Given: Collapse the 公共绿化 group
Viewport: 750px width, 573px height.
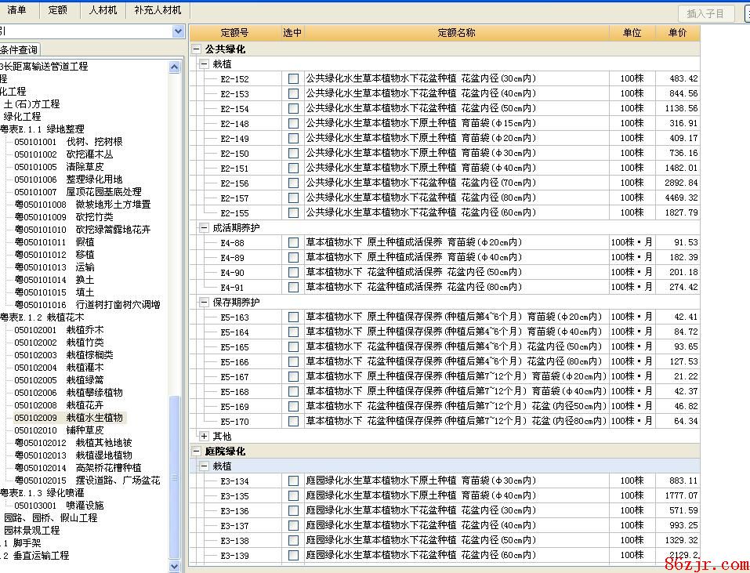Looking at the screenshot, I should 197,49.
